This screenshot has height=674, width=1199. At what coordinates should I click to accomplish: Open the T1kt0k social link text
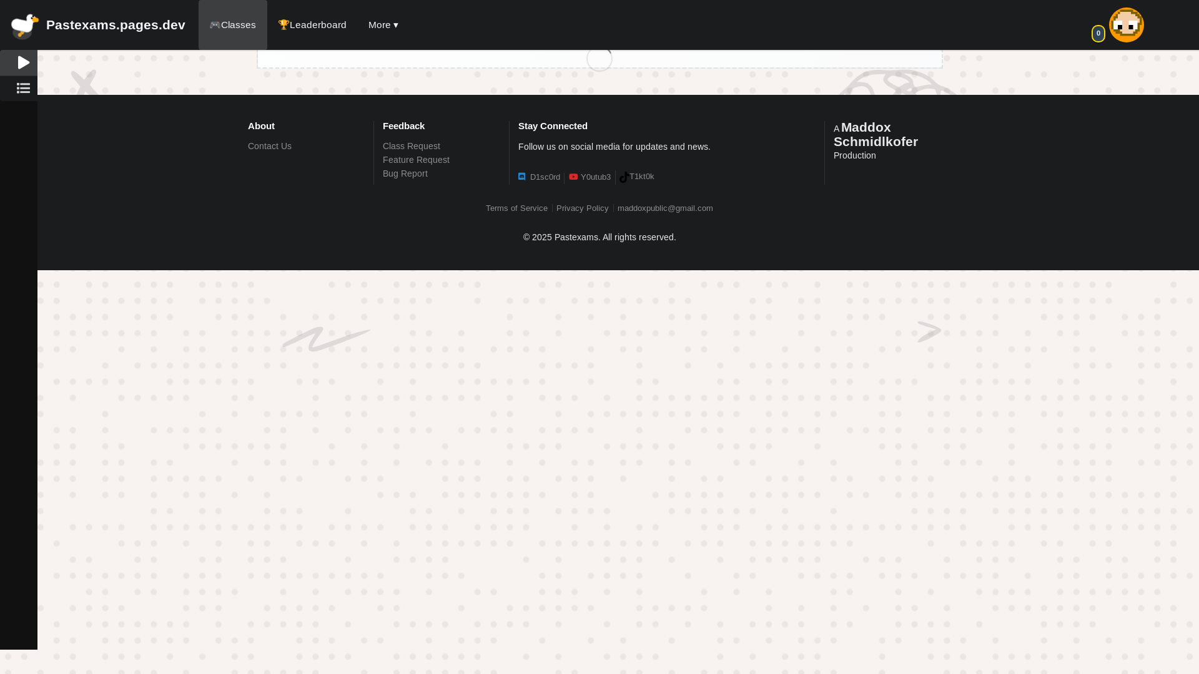coord(642,177)
